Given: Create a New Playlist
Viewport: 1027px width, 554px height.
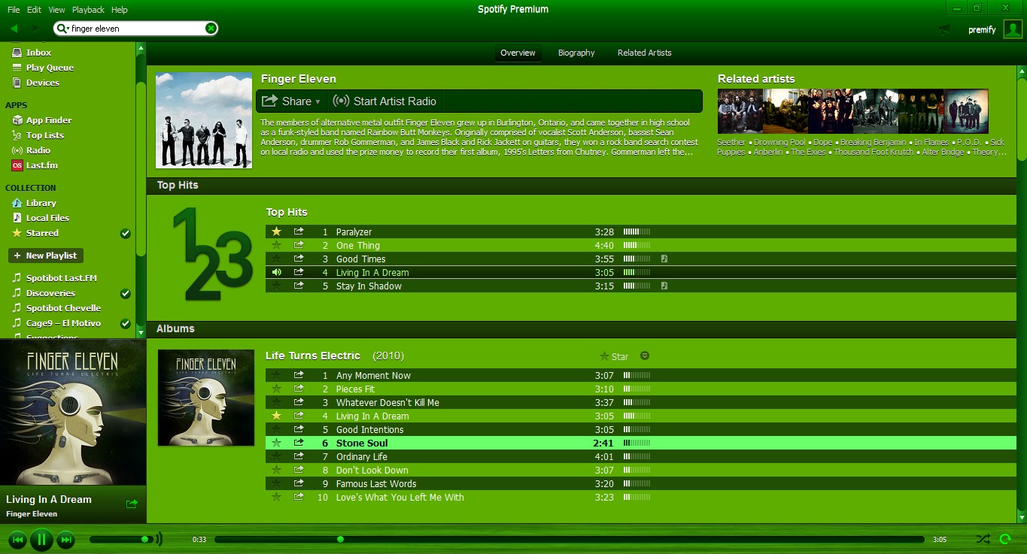Looking at the screenshot, I should (45, 256).
